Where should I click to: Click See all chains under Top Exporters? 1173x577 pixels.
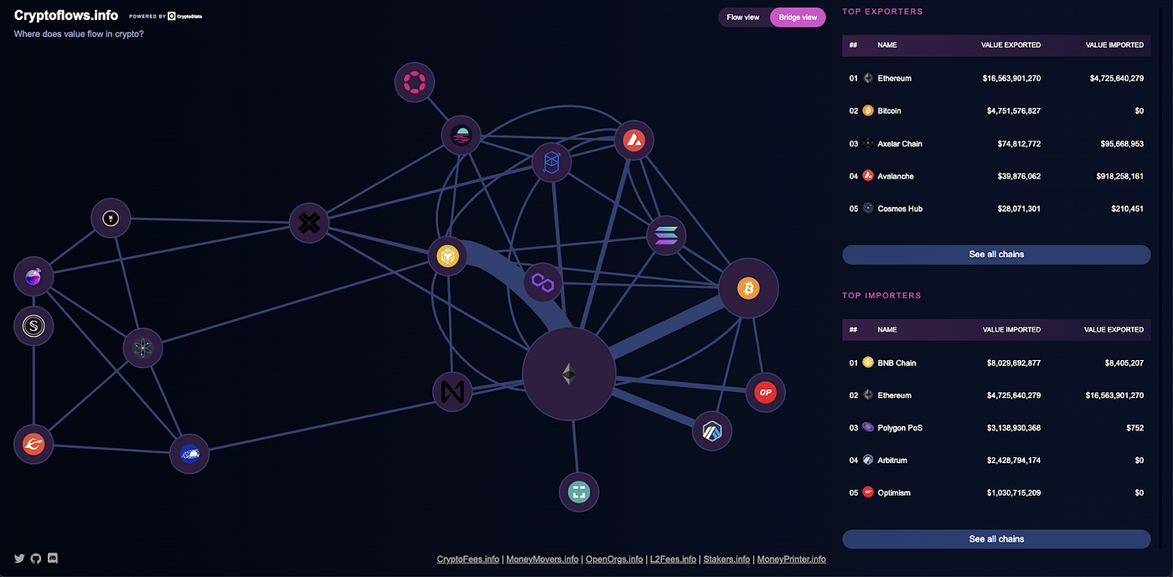(996, 255)
